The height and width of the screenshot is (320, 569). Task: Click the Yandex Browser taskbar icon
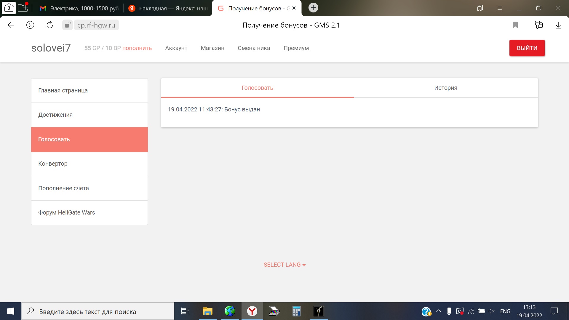[252, 311]
